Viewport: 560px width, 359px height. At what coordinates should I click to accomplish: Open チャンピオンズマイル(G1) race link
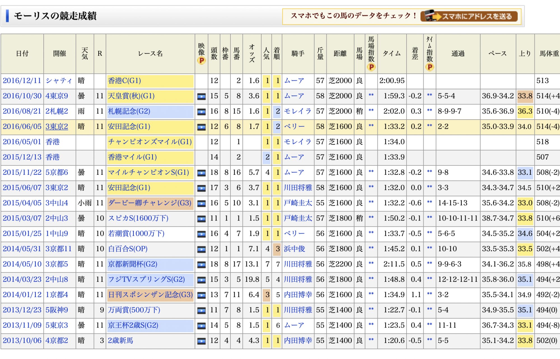tap(150, 142)
